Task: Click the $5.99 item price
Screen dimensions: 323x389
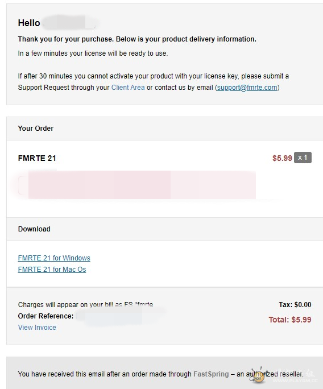Action: 282,158
